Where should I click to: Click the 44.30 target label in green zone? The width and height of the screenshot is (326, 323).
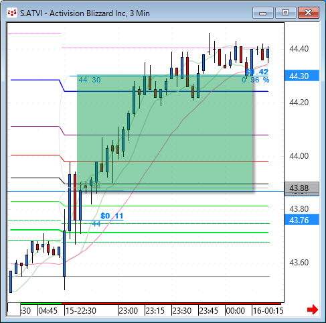click(x=90, y=80)
